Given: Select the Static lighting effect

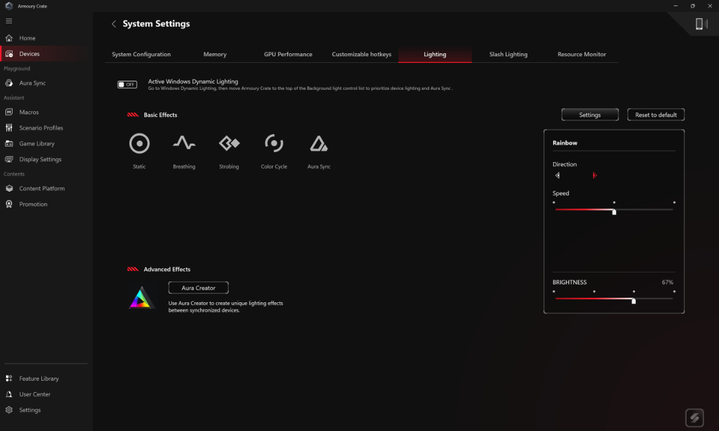Looking at the screenshot, I should point(139,144).
